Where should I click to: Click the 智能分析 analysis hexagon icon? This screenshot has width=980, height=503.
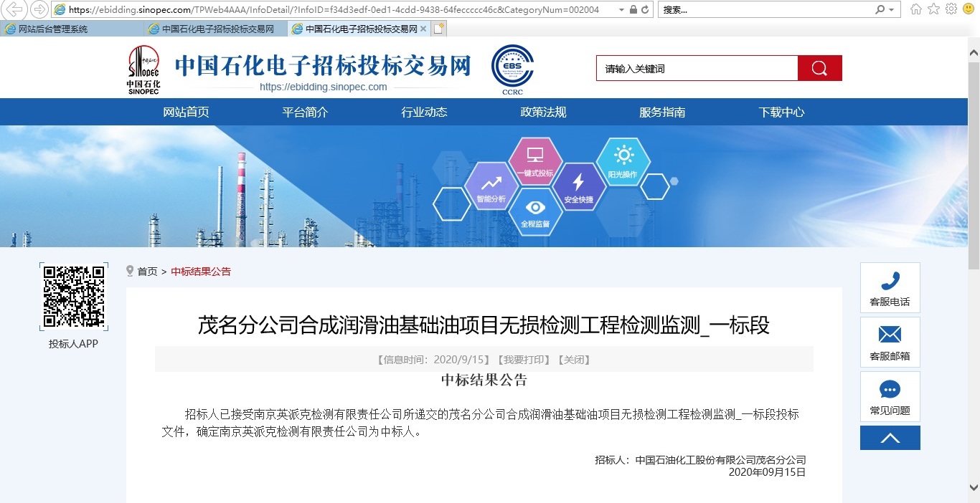click(491, 186)
